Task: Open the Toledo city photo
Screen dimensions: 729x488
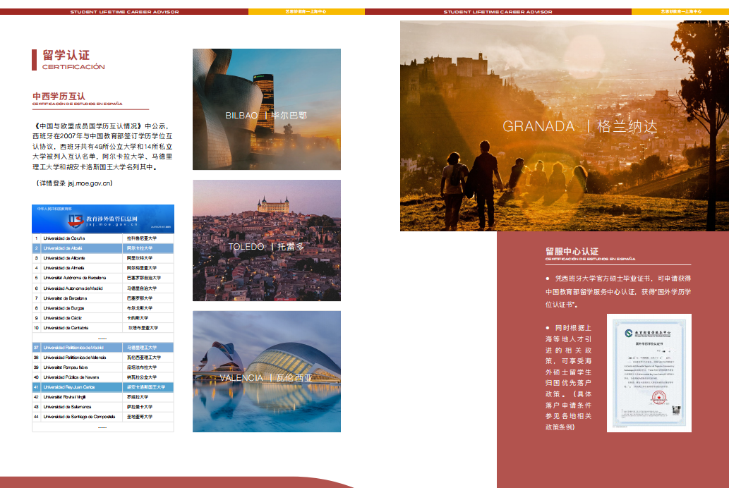Action: (x=266, y=240)
